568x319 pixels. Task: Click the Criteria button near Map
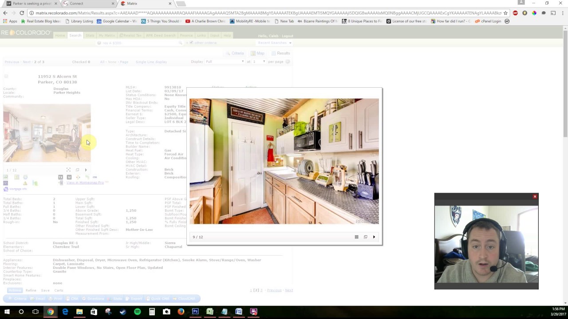pyautogui.click(x=235, y=53)
